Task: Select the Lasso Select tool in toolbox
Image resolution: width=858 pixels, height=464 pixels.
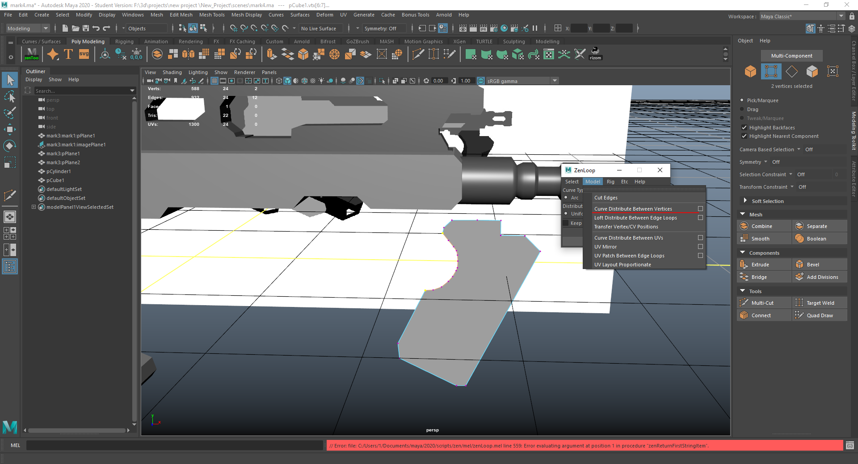Action: coord(10,96)
